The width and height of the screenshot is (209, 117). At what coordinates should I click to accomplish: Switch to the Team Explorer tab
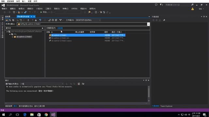pyautogui.click(x=166, y=106)
